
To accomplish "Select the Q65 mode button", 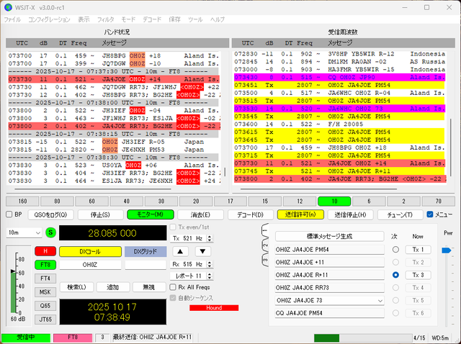I will [45, 306].
